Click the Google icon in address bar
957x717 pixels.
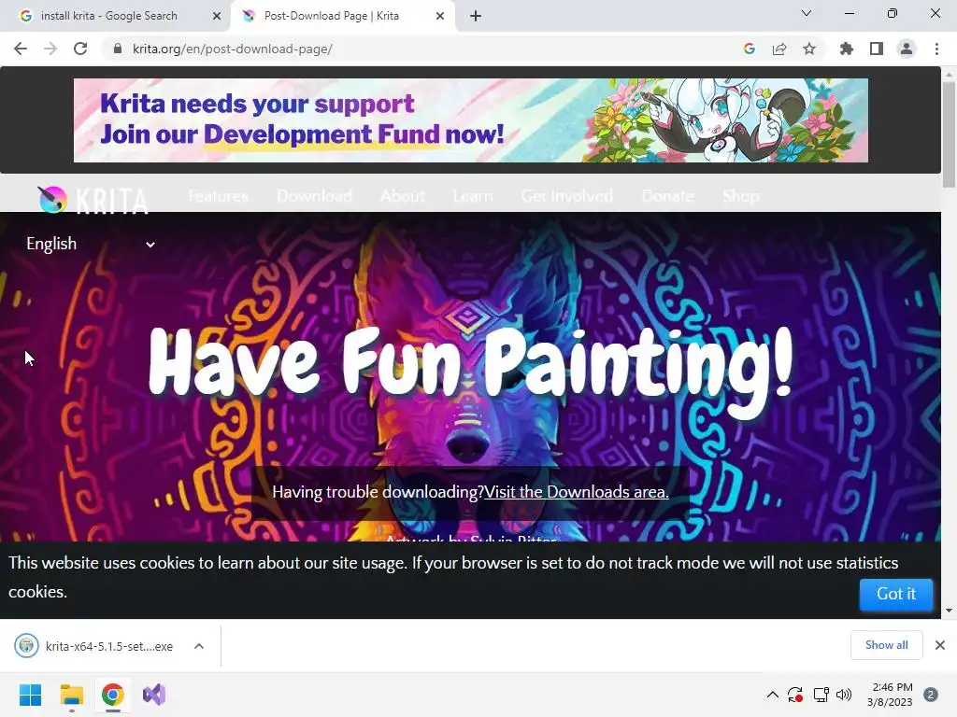750,49
